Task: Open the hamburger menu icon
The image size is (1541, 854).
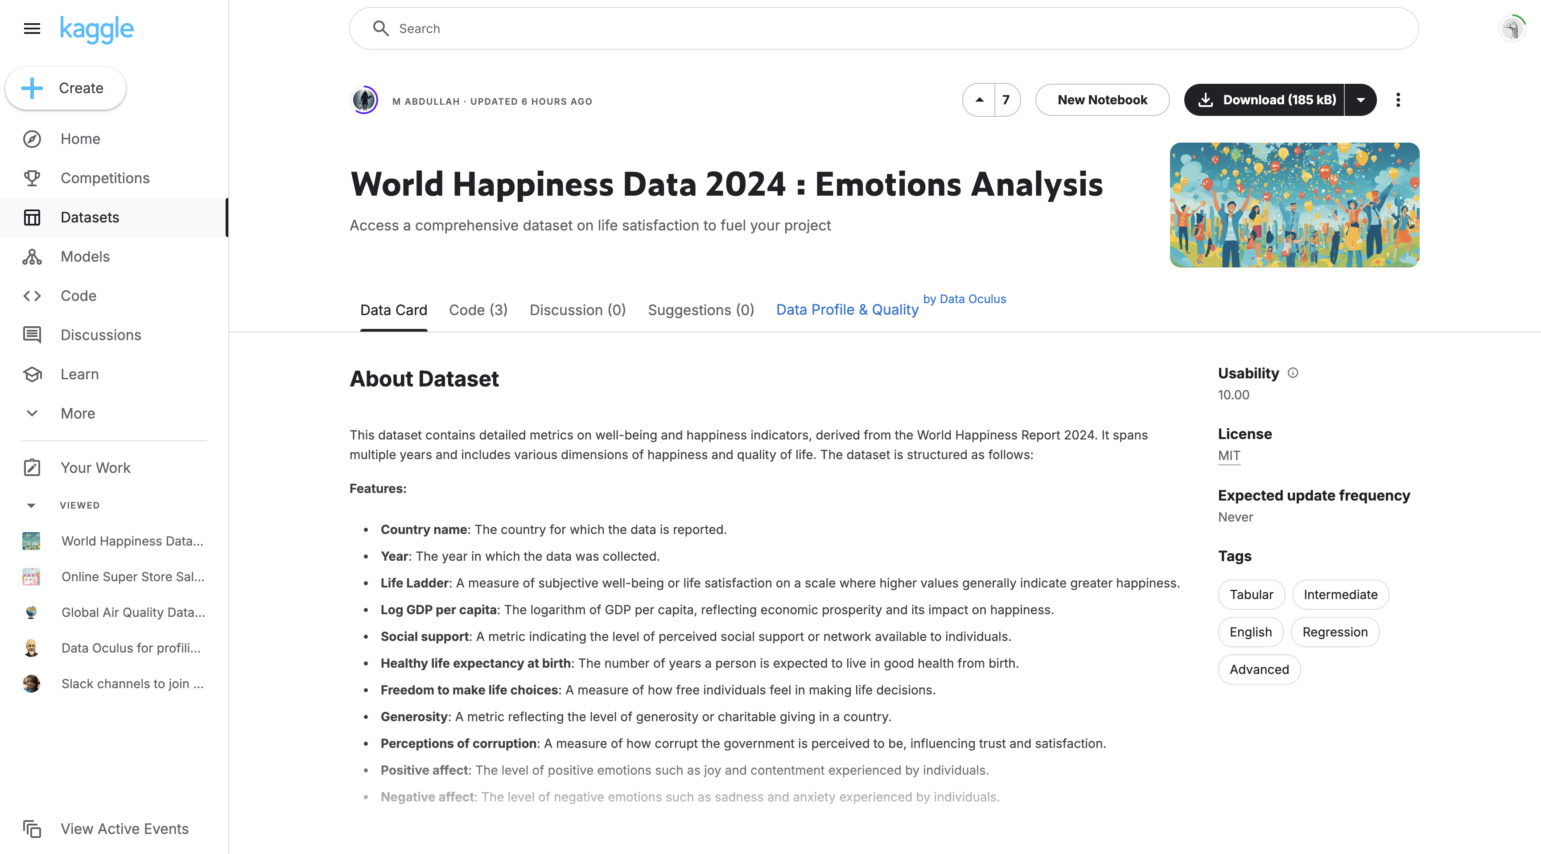Action: pos(32,28)
